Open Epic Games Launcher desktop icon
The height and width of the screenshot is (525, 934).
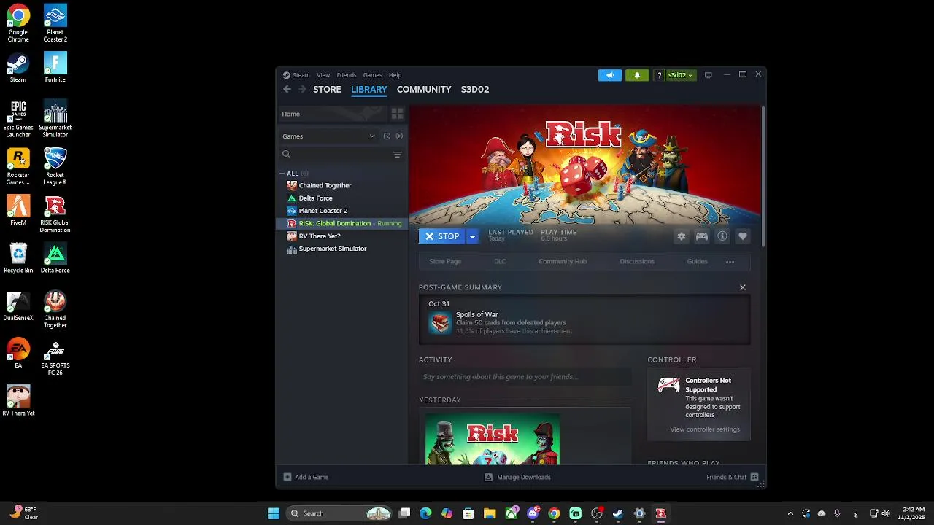(18, 119)
